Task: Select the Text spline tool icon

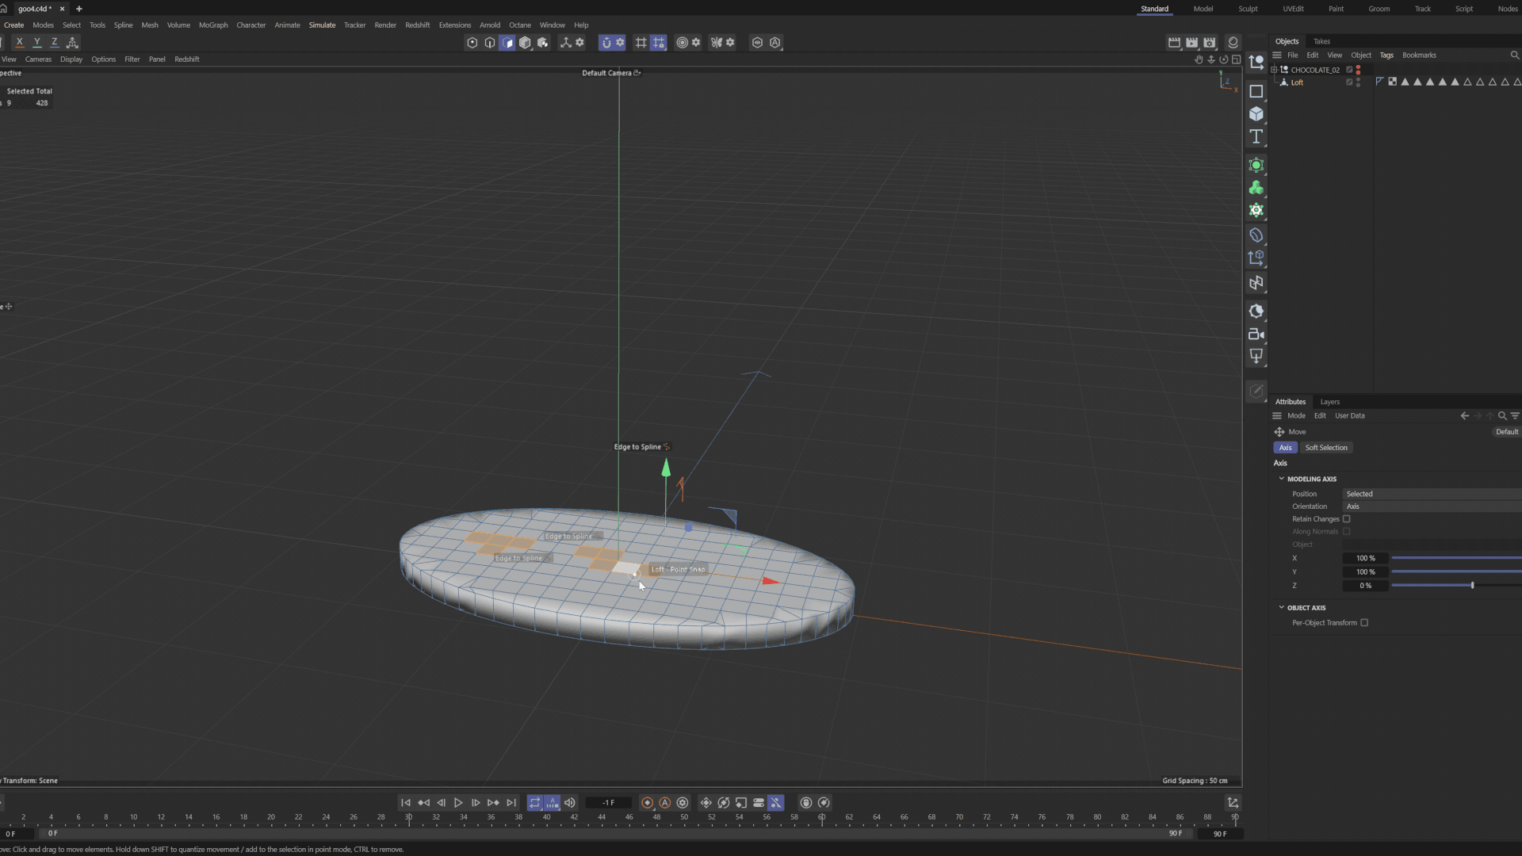Action: click(1256, 137)
